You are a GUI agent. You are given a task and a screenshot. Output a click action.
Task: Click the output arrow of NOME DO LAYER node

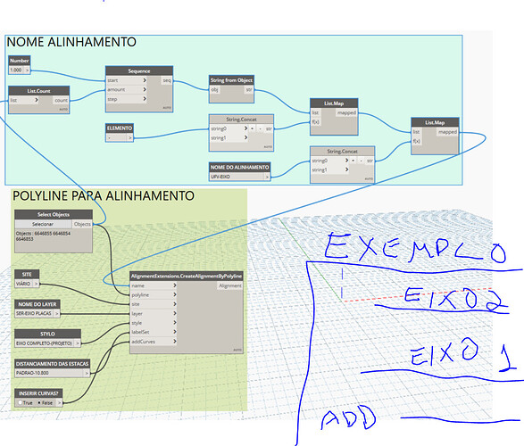pyautogui.click(x=57, y=313)
